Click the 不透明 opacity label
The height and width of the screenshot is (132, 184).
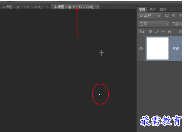pyautogui.click(x=177, y=24)
